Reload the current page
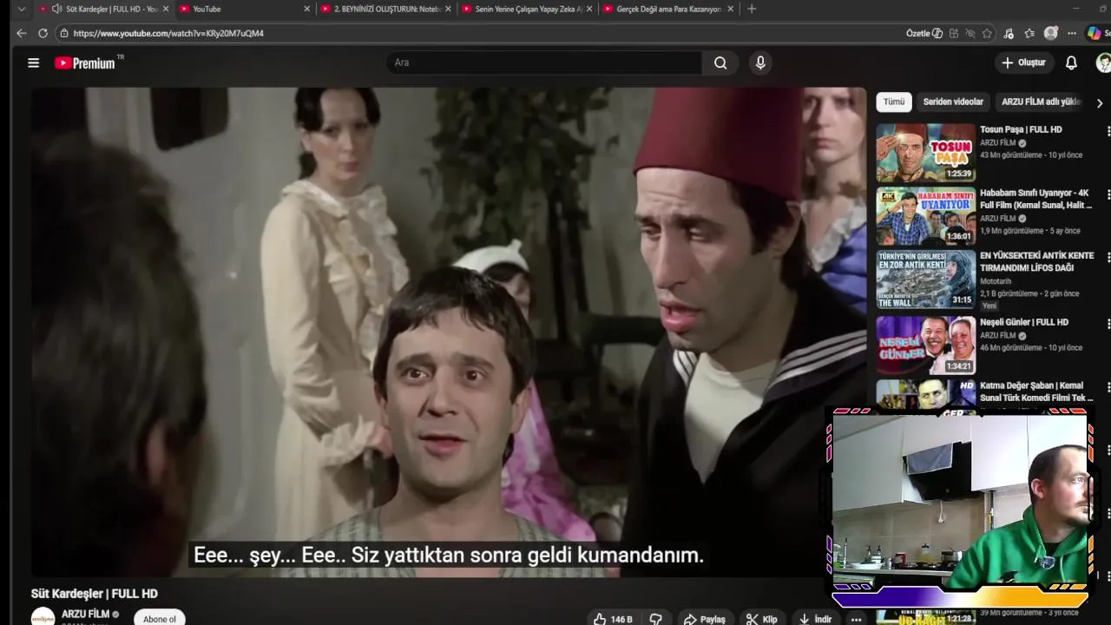Screen dimensions: 1111x625 tap(43, 33)
